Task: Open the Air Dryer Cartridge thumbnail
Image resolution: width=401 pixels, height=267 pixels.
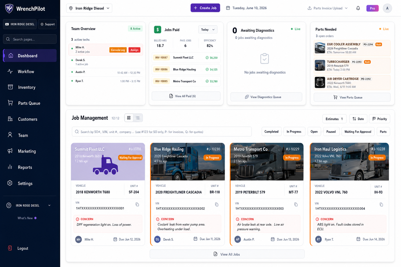Action: 320,82
